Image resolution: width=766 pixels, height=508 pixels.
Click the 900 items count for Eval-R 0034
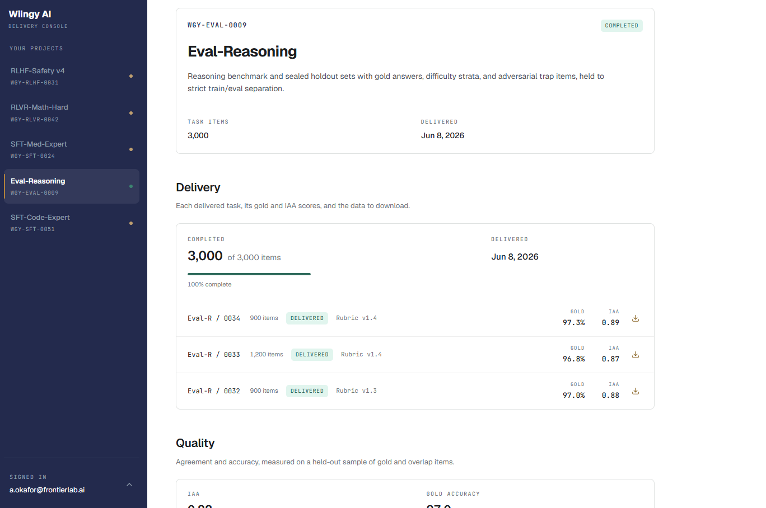[264, 318]
